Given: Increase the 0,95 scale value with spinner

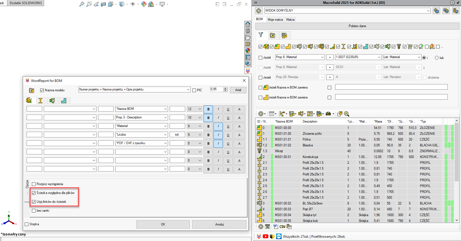Looking at the screenshot, I should 225,88.
